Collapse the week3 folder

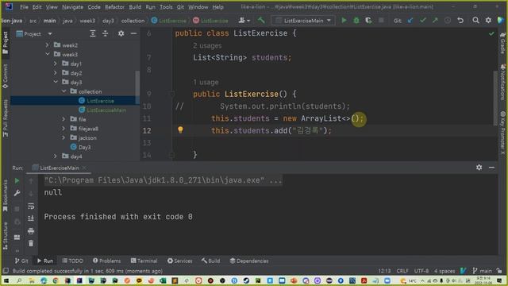pos(48,54)
